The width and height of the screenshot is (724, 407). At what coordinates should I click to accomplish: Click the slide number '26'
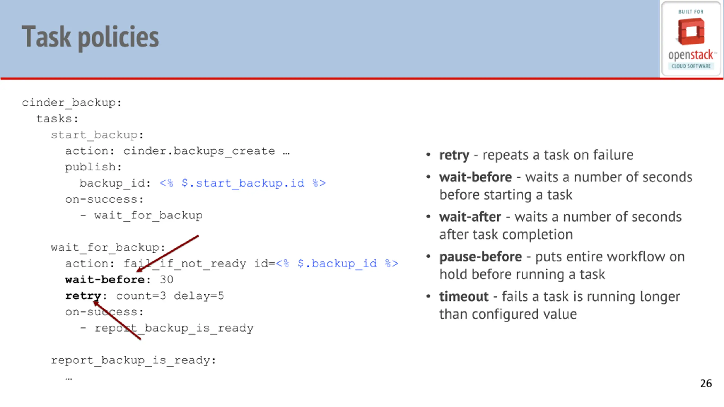pyautogui.click(x=706, y=384)
